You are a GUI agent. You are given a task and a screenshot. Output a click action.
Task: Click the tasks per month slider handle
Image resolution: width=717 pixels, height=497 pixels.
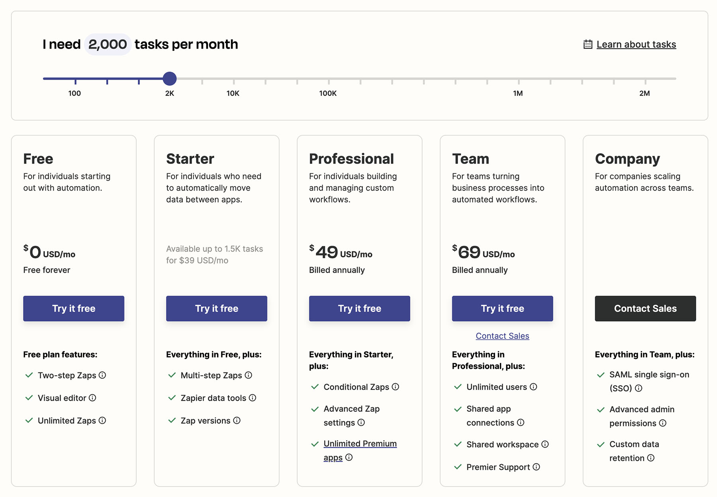170,79
